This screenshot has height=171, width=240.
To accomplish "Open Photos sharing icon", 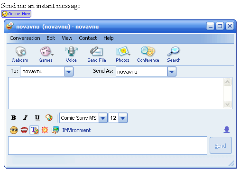I will point(122,51).
